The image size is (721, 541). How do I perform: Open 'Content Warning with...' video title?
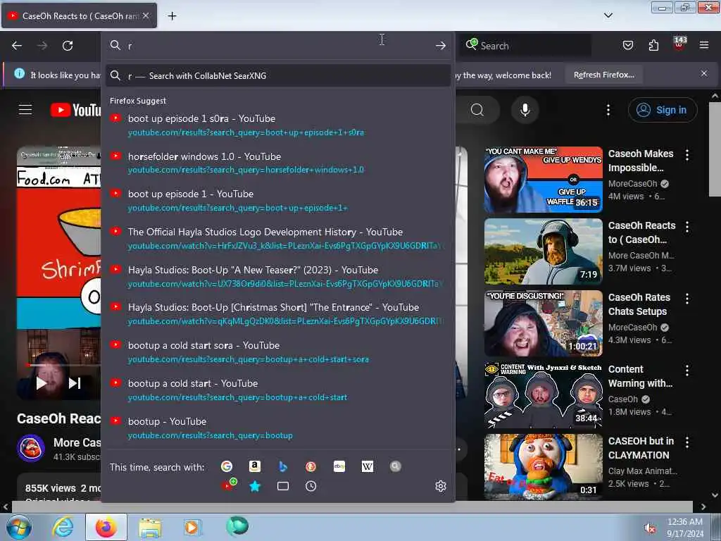(x=640, y=376)
